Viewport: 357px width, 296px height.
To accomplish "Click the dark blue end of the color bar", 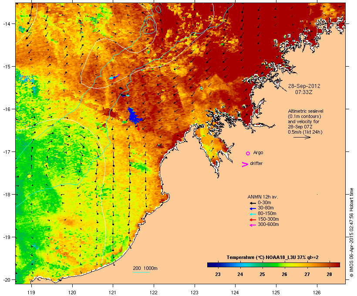I will click(210, 265).
